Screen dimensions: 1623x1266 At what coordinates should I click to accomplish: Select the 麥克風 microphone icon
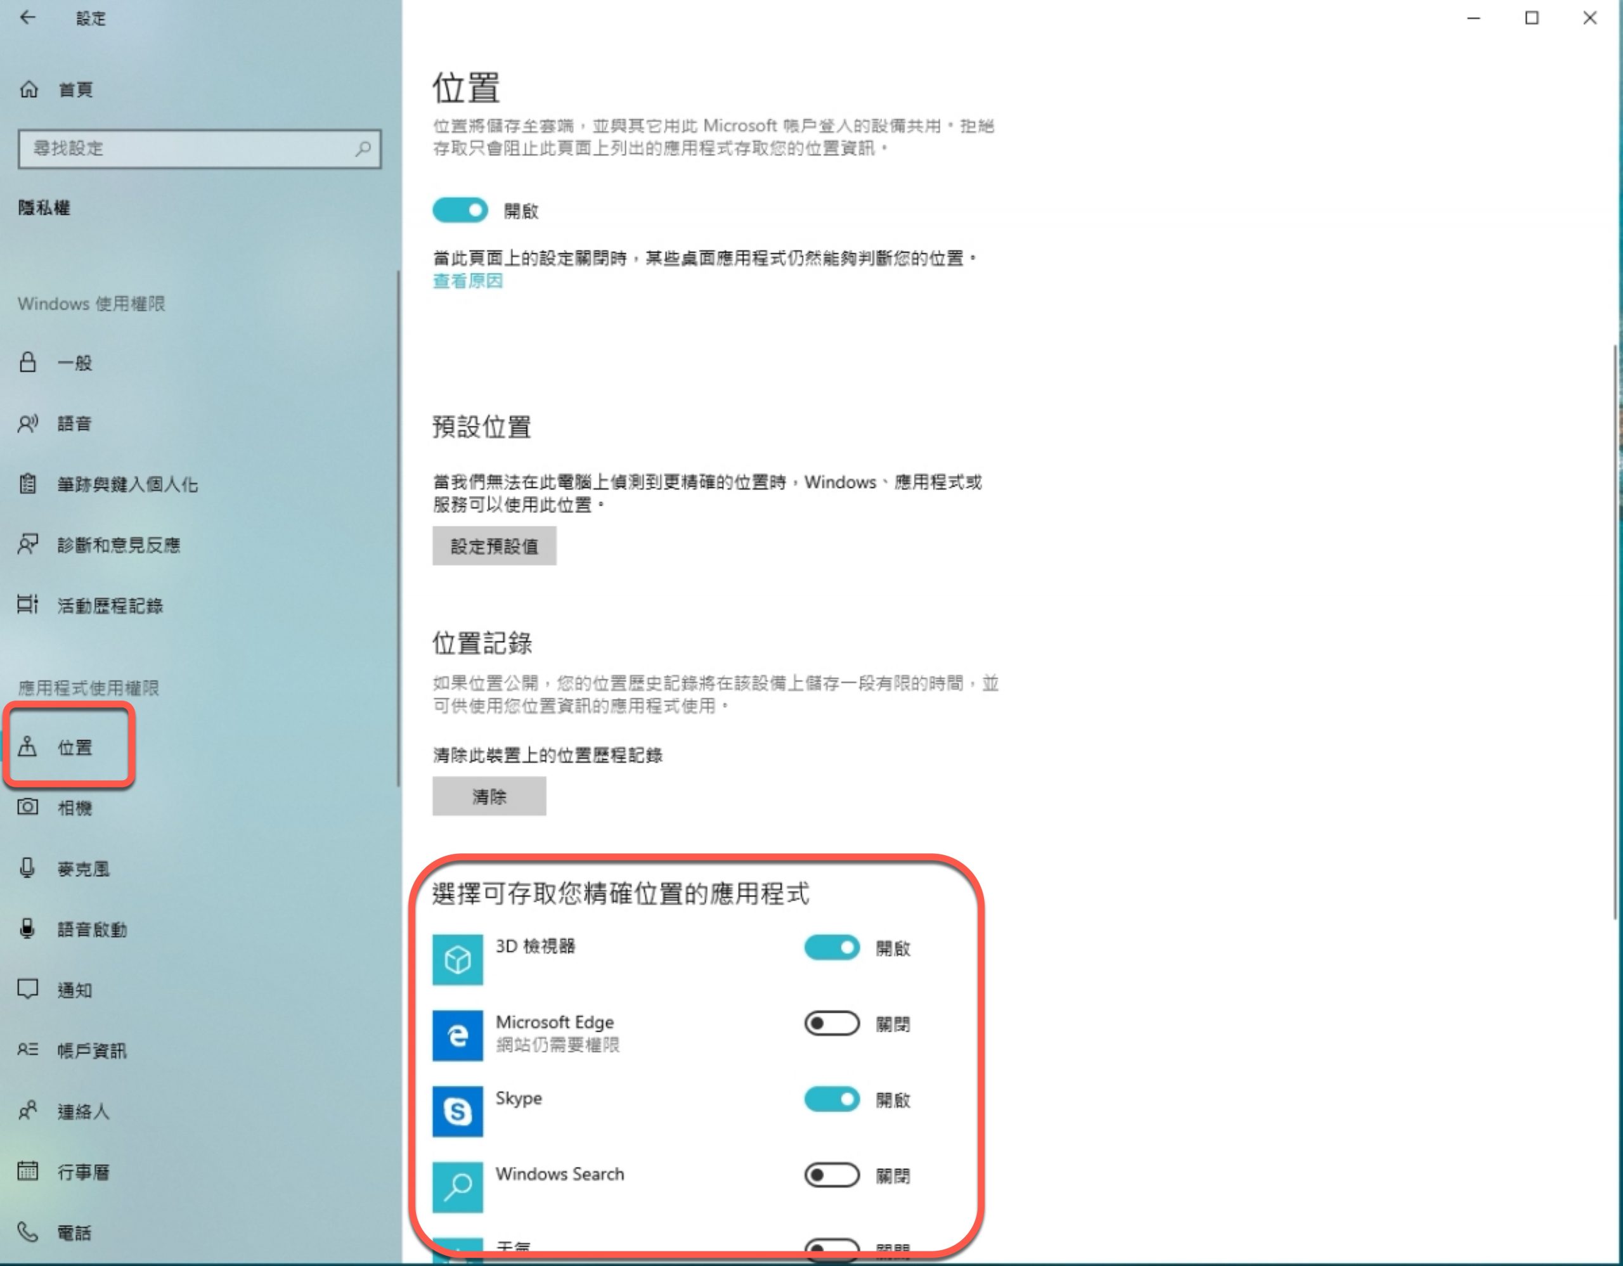[27, 868]
